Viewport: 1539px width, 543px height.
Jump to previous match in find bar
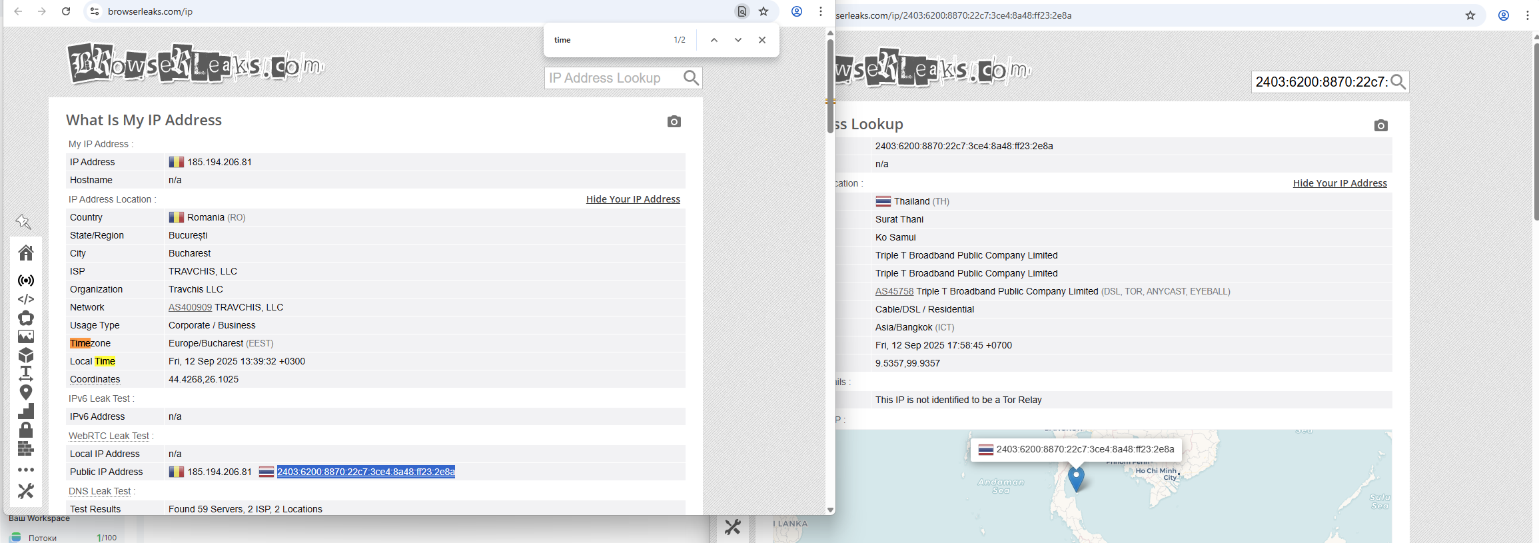(714, 40)
